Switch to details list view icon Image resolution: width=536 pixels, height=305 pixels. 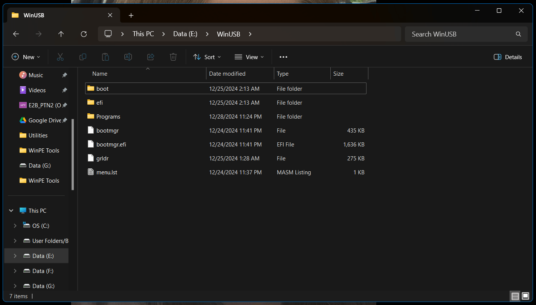coord(515,296)
